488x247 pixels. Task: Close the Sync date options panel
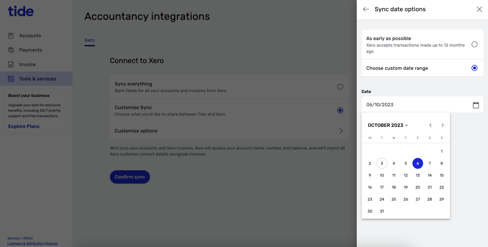pyautogui.click(x=479, y=9)
